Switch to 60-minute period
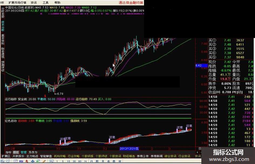Image resolution: width=255 pixels, height=164 pixels. pos(80,161)
